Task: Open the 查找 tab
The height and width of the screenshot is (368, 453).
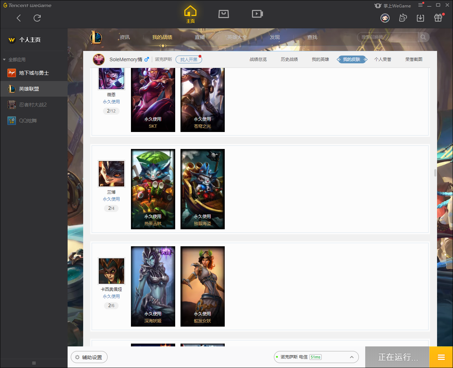Action: coord(312,37)
